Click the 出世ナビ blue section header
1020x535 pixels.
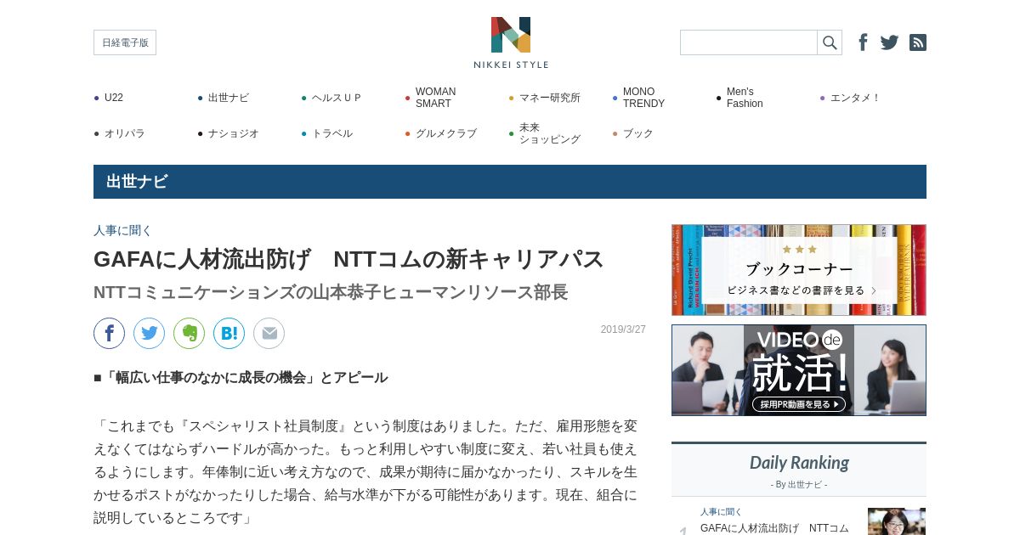(510, 182)
